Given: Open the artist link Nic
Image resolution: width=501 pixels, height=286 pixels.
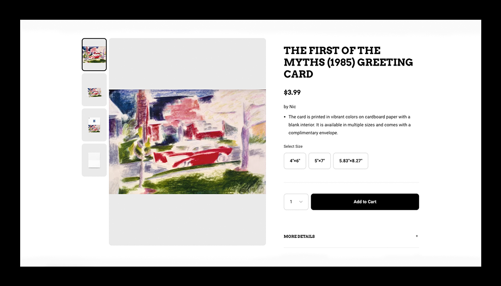Looking at the screenshot, I should point(293,107).
